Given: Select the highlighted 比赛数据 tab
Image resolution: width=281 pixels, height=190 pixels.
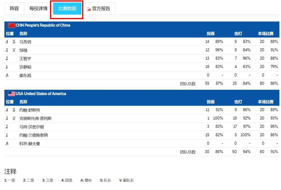Looking at the screenshot, I should click(x=67, y=8).
